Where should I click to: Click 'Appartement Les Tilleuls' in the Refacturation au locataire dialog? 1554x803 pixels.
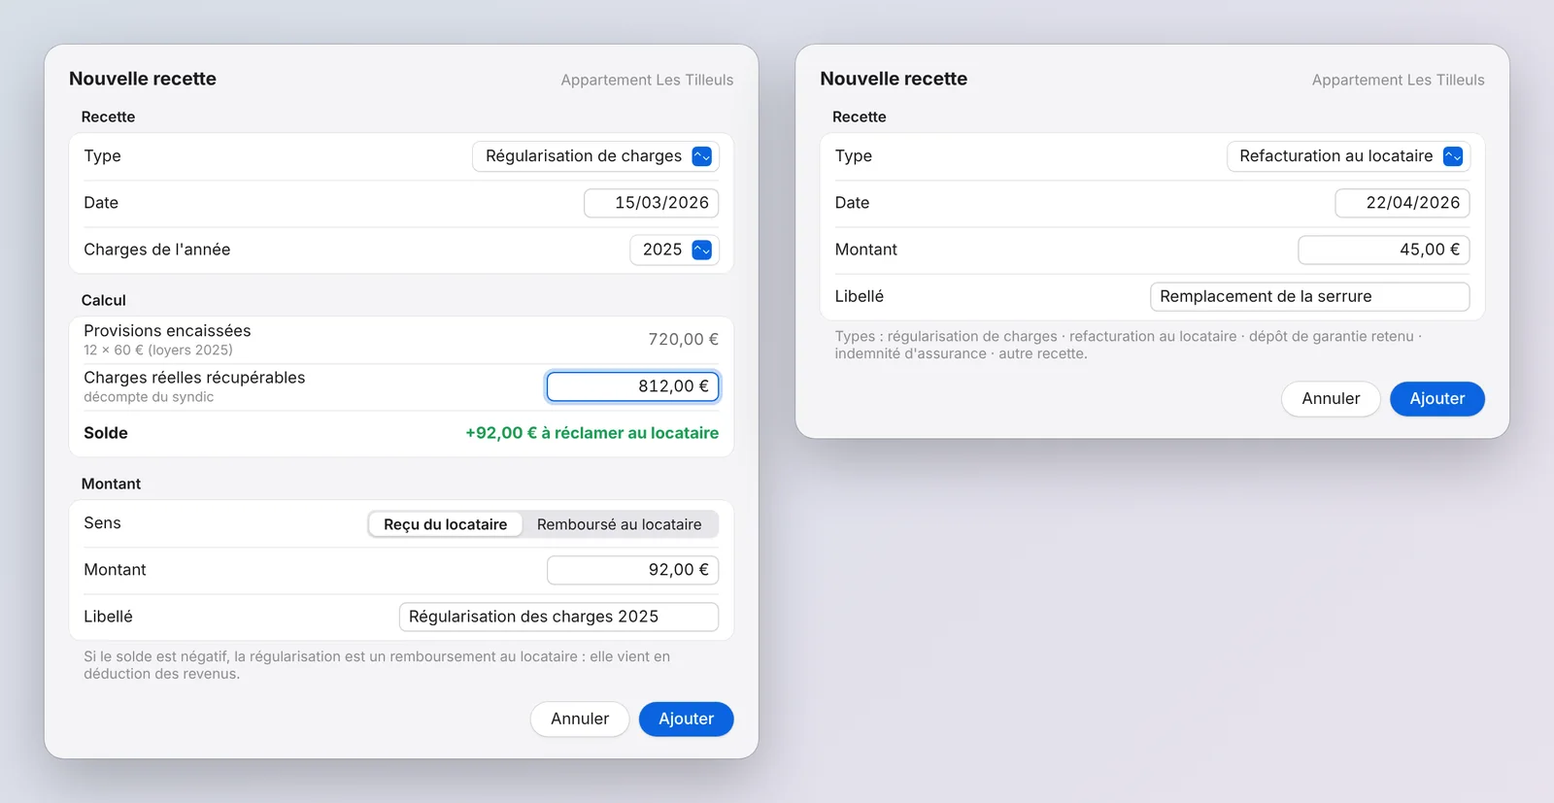click(1399, 80)
